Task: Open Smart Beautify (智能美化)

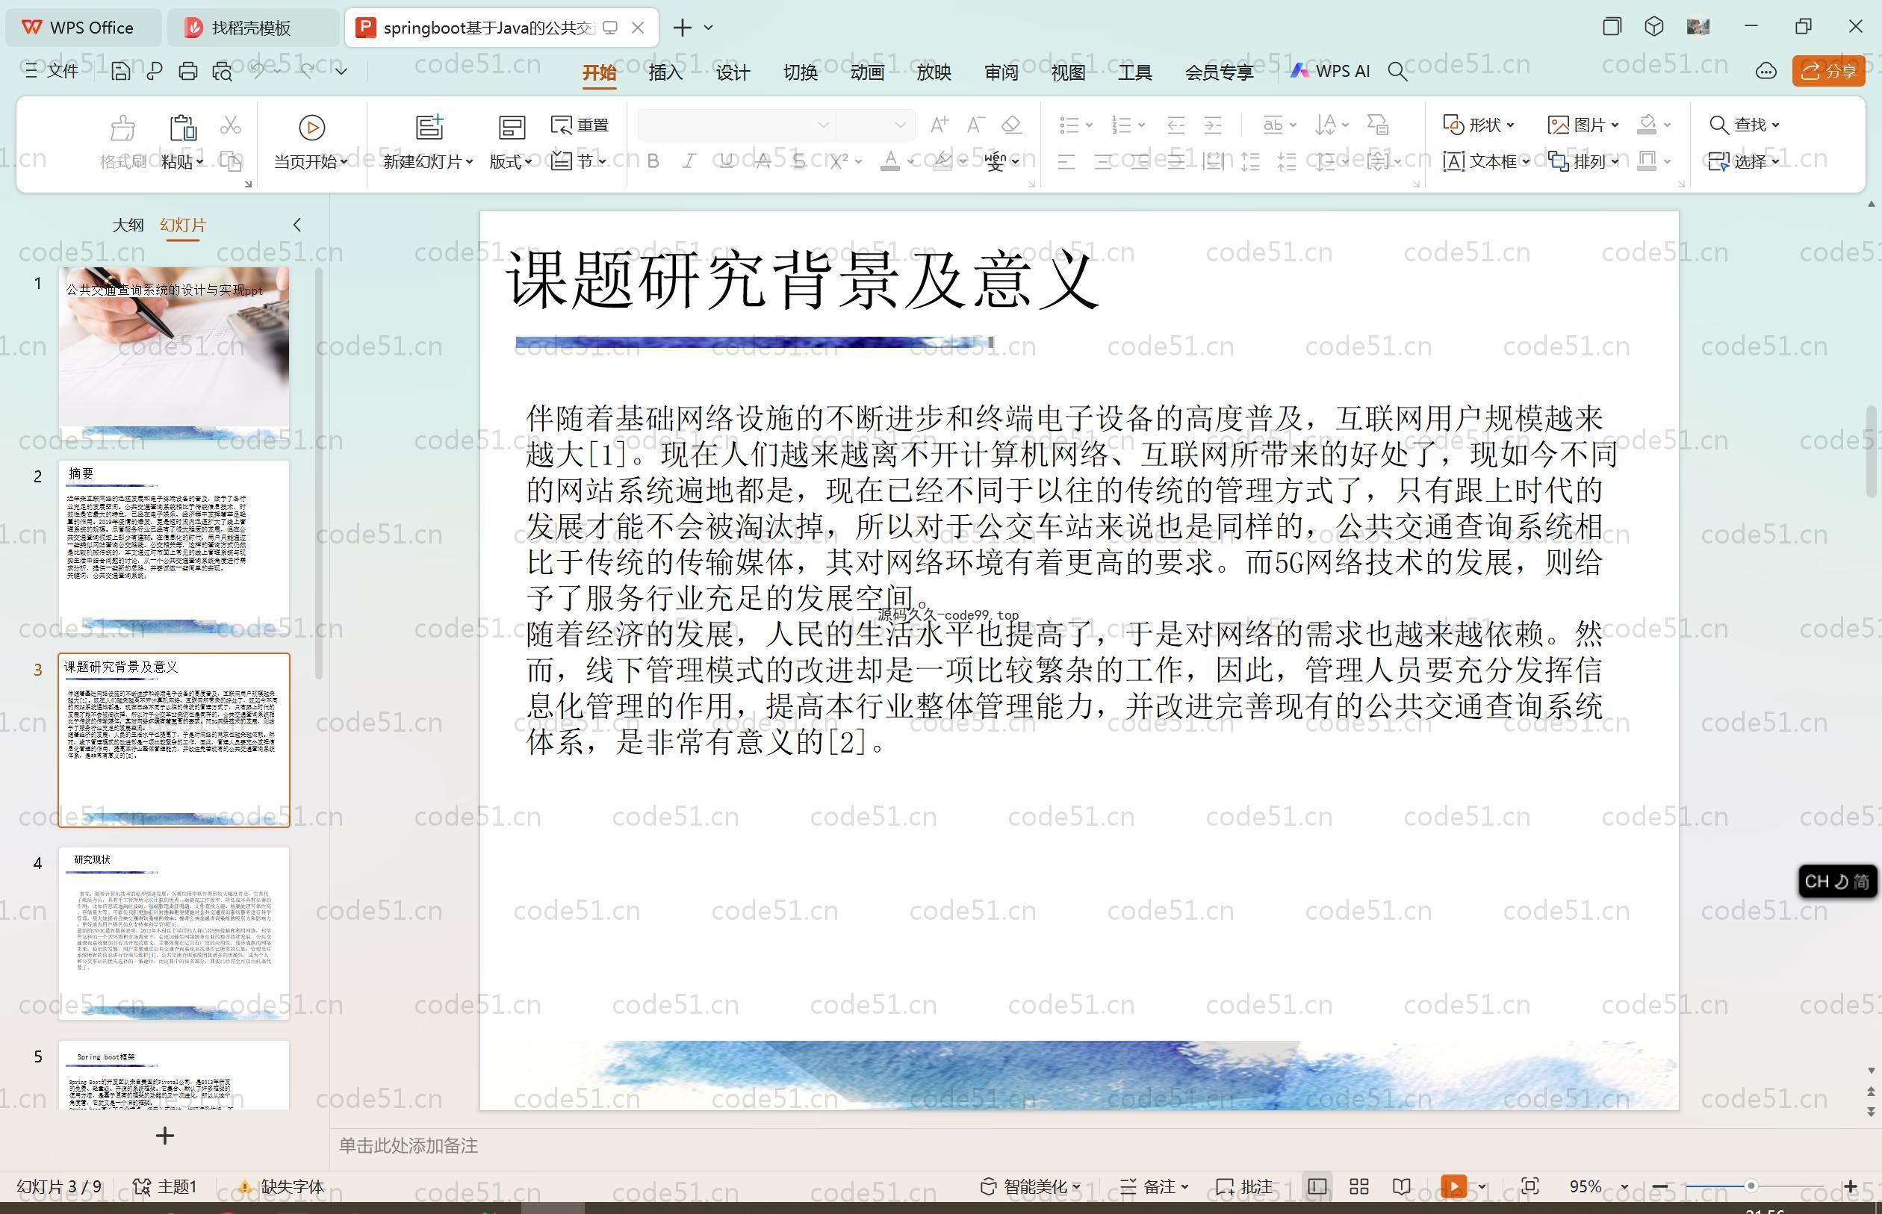Action: 1031,1186
